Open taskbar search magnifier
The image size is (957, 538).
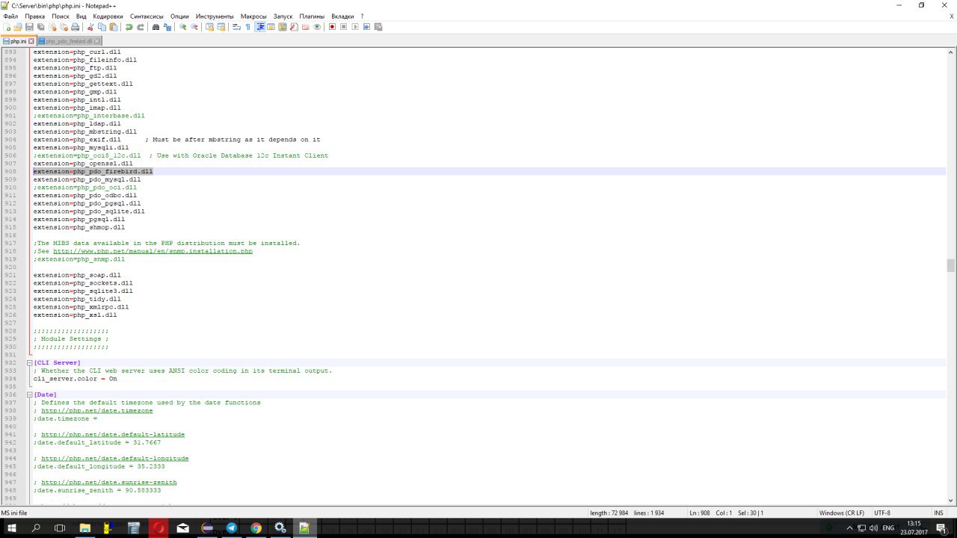(36, 528)
